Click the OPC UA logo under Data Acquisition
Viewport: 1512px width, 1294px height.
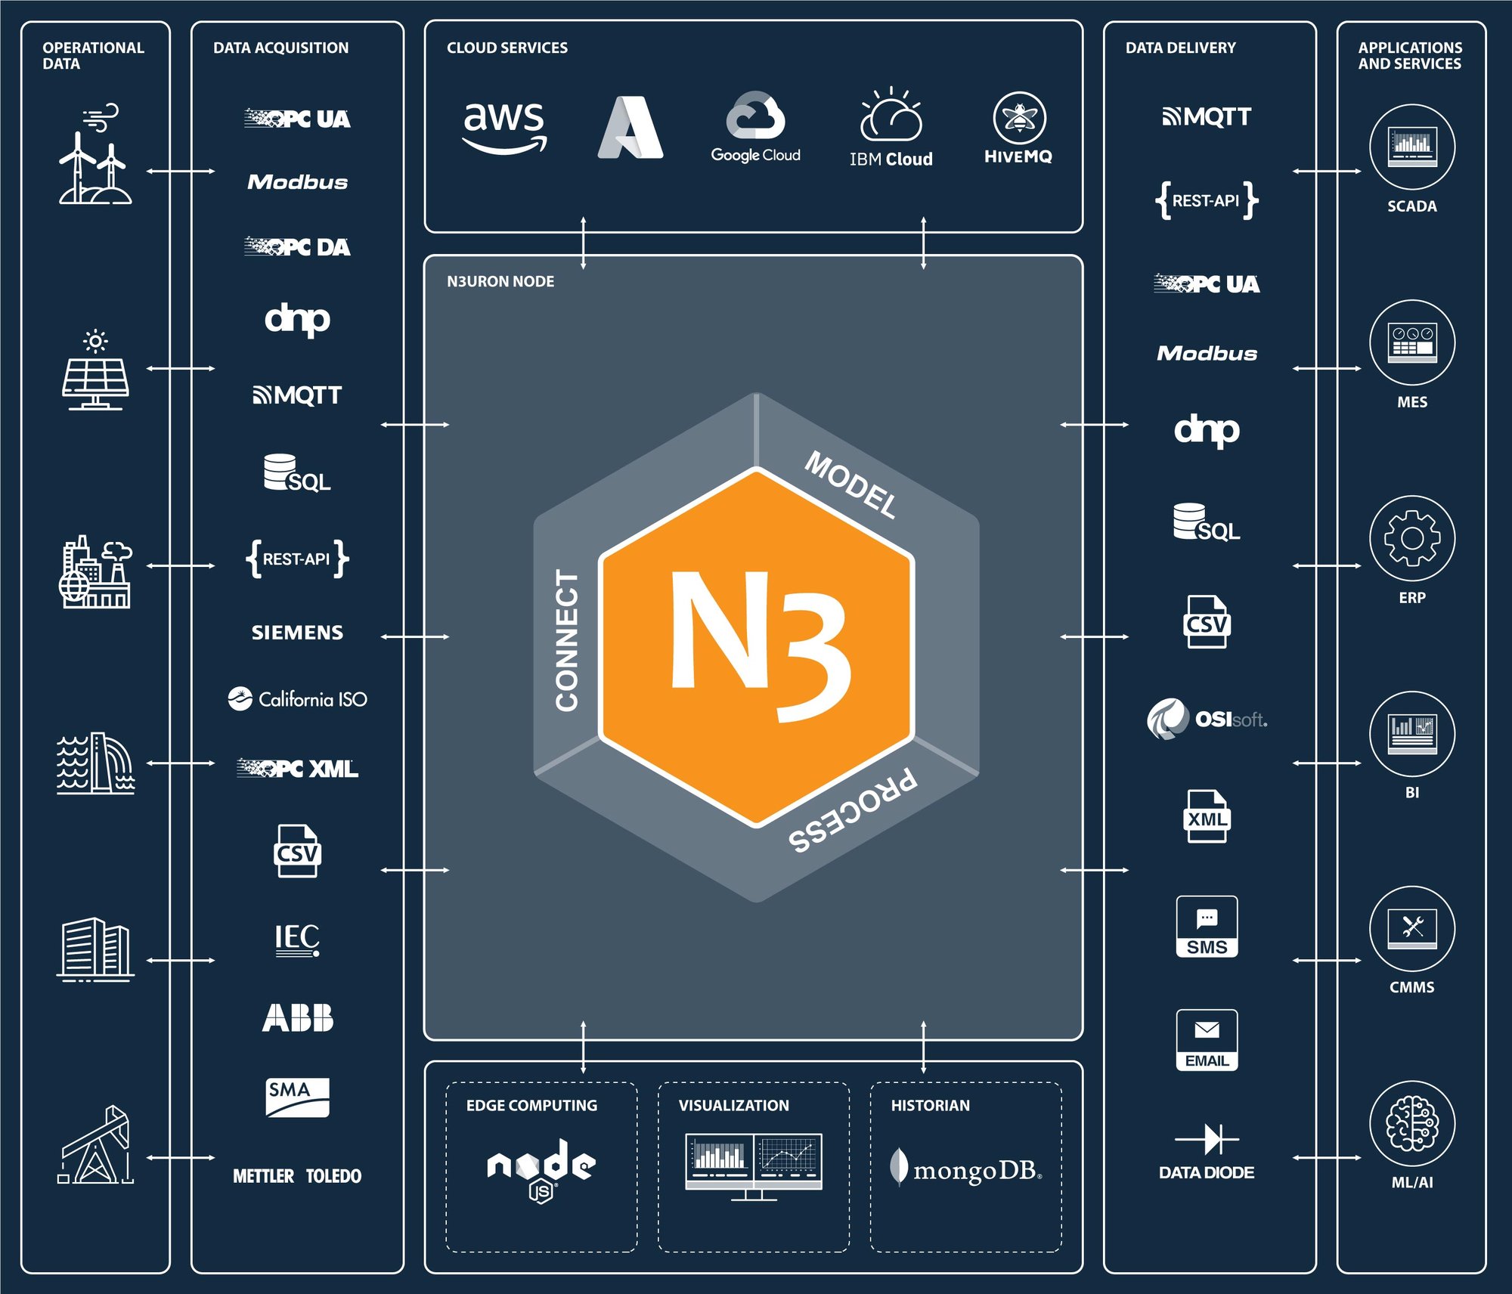click(297, 119)
